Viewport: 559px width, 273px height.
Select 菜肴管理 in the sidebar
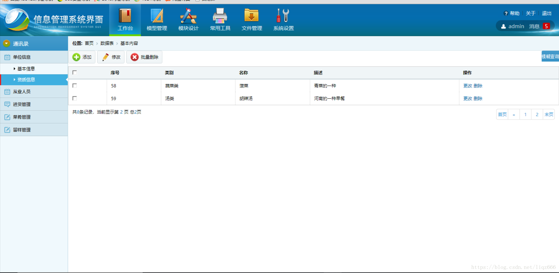34,117
